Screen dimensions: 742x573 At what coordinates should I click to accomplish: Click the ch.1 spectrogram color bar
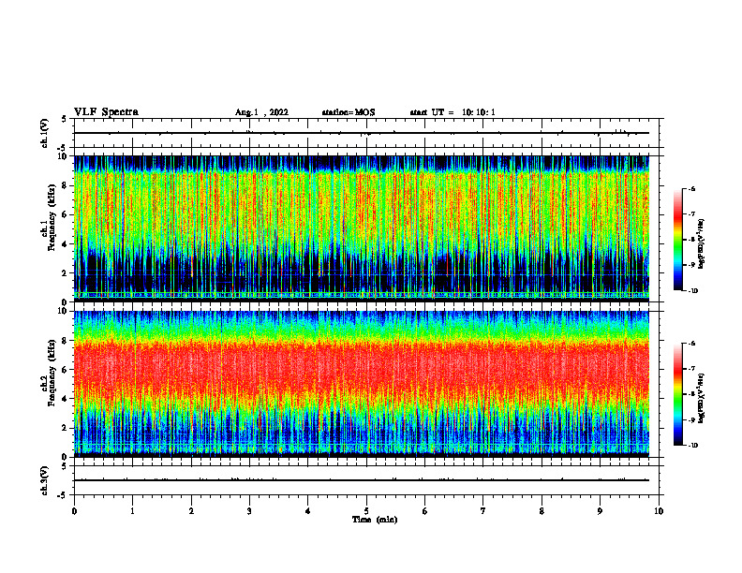(x=677, y=240)
